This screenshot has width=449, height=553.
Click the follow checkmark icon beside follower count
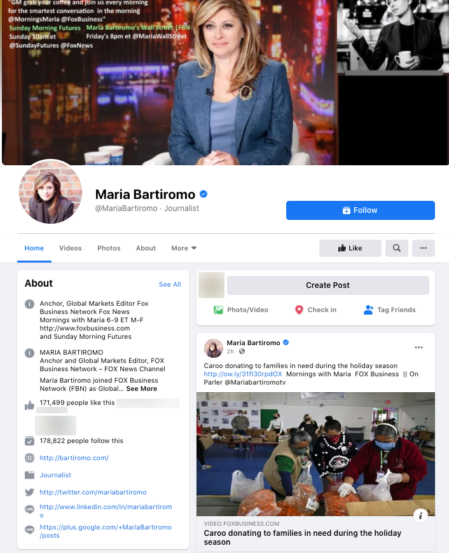pos(30,441)
